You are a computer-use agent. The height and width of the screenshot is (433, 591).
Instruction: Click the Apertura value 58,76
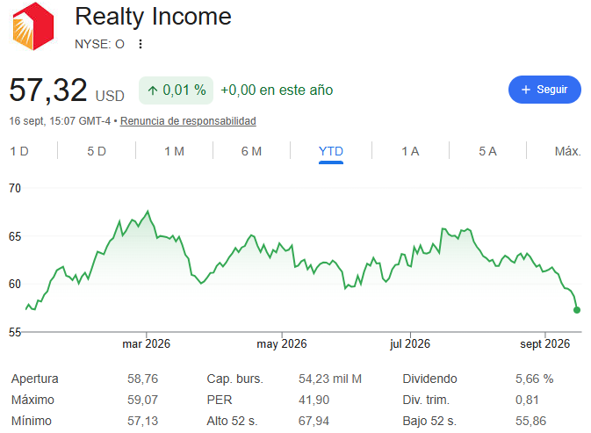point(142,379)
